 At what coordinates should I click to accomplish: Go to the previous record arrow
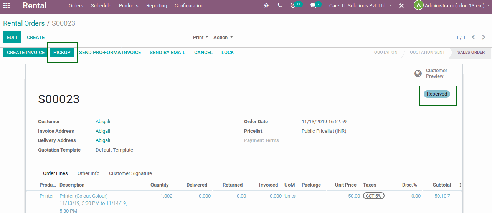point(473,37)
